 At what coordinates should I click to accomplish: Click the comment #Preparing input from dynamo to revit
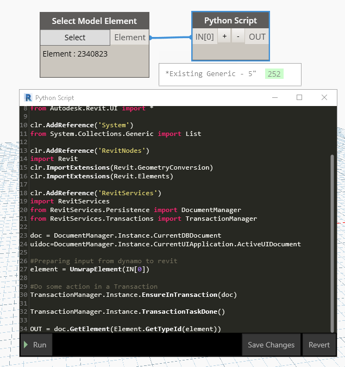pos(104,261)
